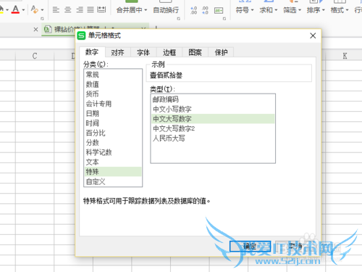This screenshot has width=362, height=272.
Task: Click the WPS green S icon in dialog title
Action: tap(81, 36)
